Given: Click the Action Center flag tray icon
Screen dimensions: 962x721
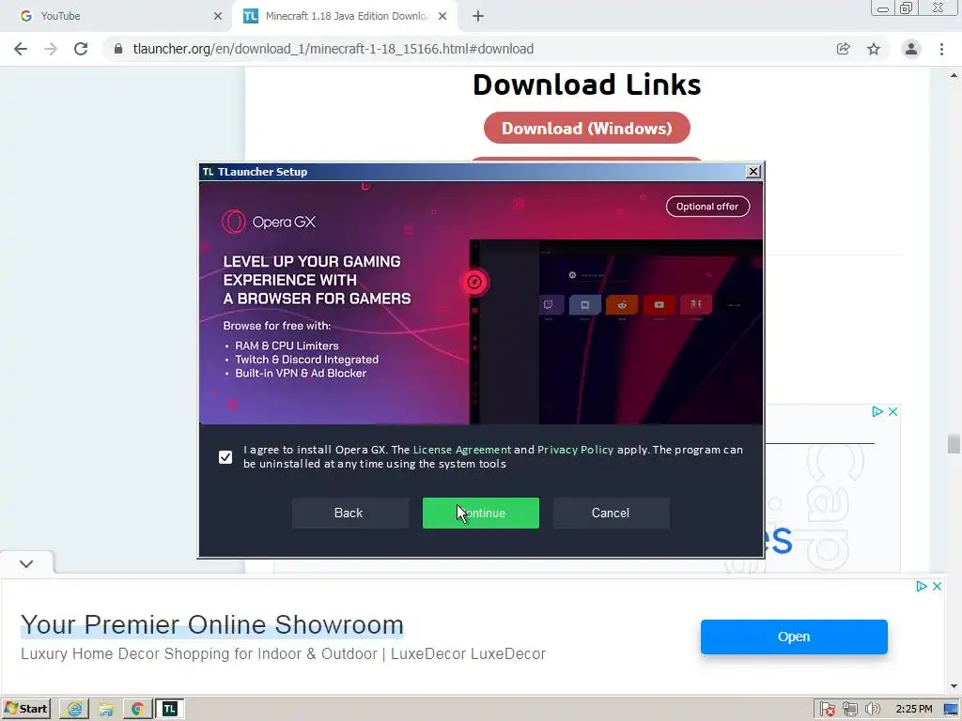Looking at the screenshot, I should click(x=827, y=709).
